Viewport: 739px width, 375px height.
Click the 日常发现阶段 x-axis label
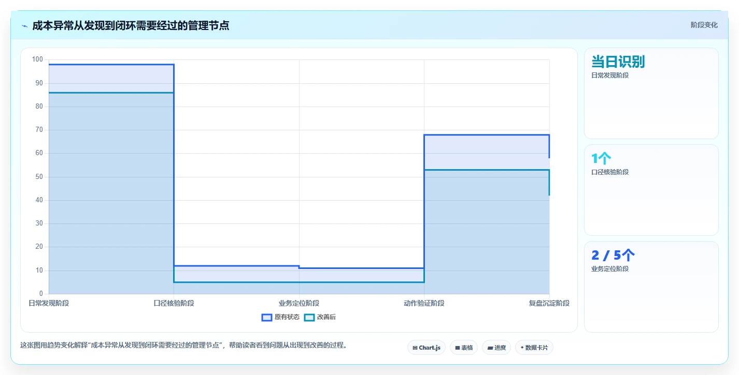49,303
